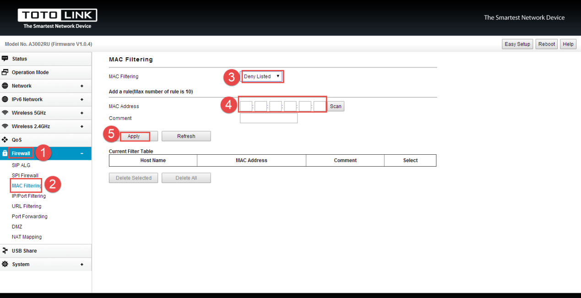Click the Scan button
This screenshot has width=581, height=298.
coord(336,106)
